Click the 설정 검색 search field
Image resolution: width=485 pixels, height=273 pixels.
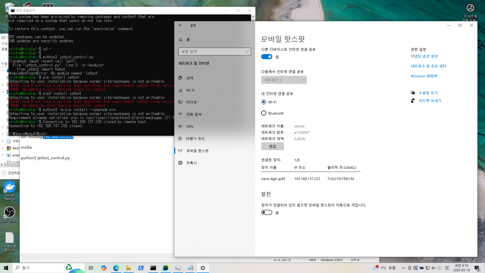point(212,52)
